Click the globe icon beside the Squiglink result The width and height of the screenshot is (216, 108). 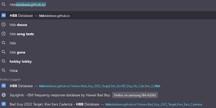pyautogui.click(x=4, y=95)
